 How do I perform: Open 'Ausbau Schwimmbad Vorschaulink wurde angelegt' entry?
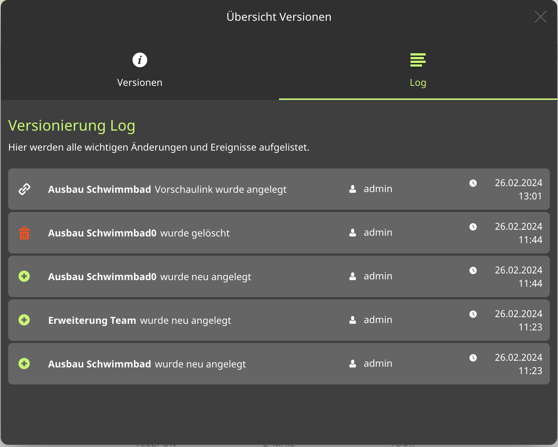(x=167, y=189)
